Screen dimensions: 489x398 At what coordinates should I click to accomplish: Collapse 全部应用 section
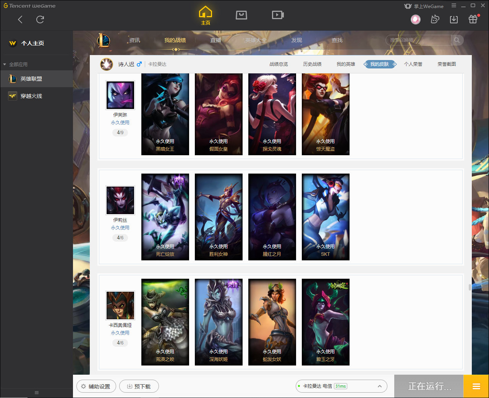15,64
